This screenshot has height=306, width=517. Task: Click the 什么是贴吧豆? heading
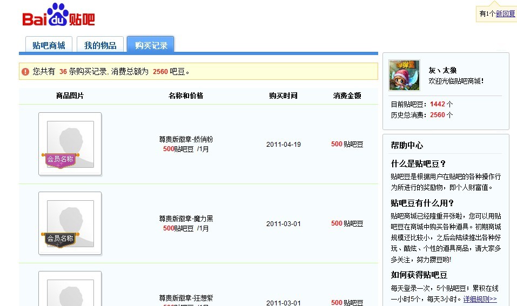[419, 164]
